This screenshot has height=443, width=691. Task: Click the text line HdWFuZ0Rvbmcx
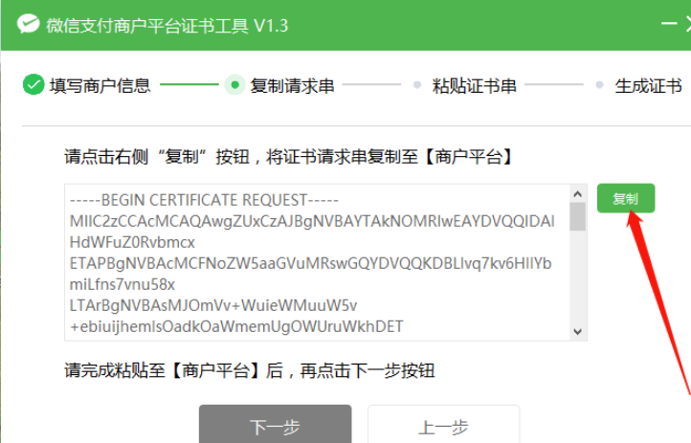coord(132,242)
